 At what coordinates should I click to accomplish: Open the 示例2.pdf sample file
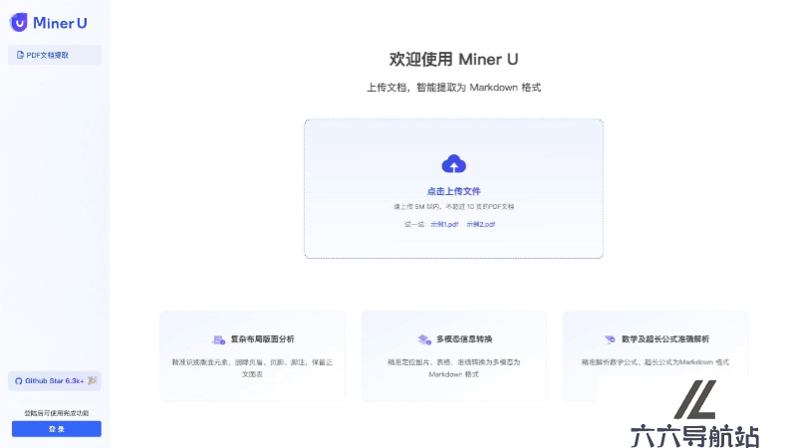(480, 224)
